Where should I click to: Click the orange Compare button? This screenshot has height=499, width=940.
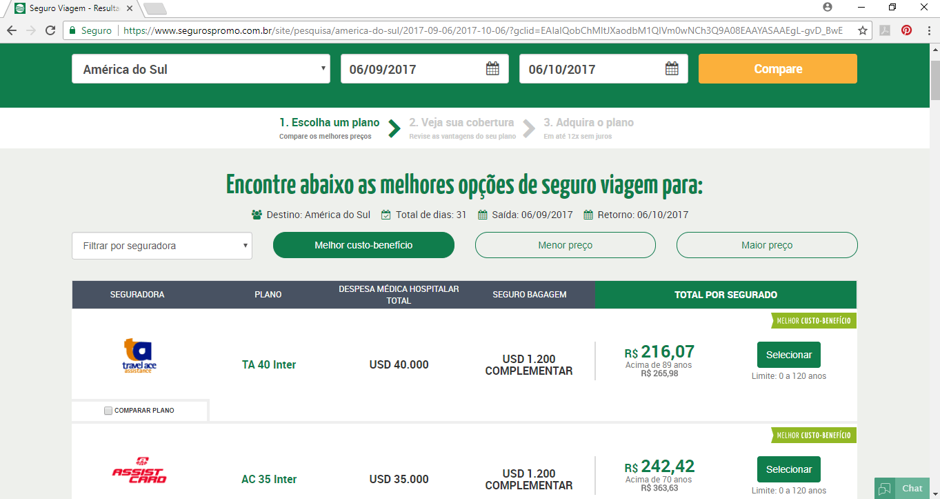pyautogui.click(x=778, y=69)
